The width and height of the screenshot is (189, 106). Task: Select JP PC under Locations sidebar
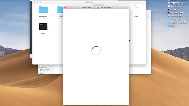click(x=45, y=70)
